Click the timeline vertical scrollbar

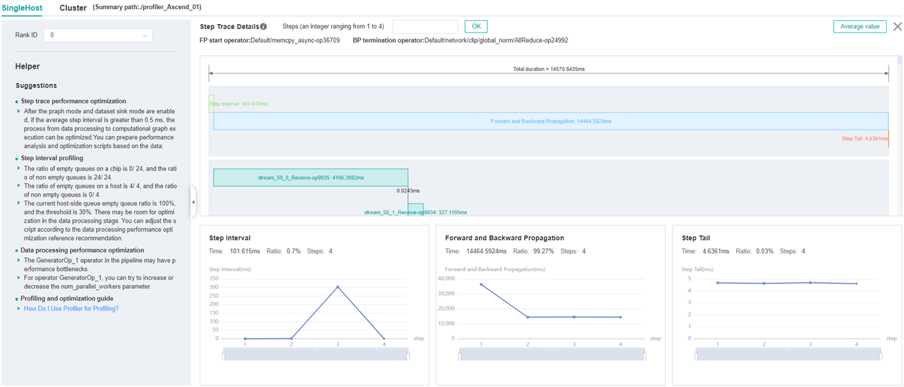[899, 61]
